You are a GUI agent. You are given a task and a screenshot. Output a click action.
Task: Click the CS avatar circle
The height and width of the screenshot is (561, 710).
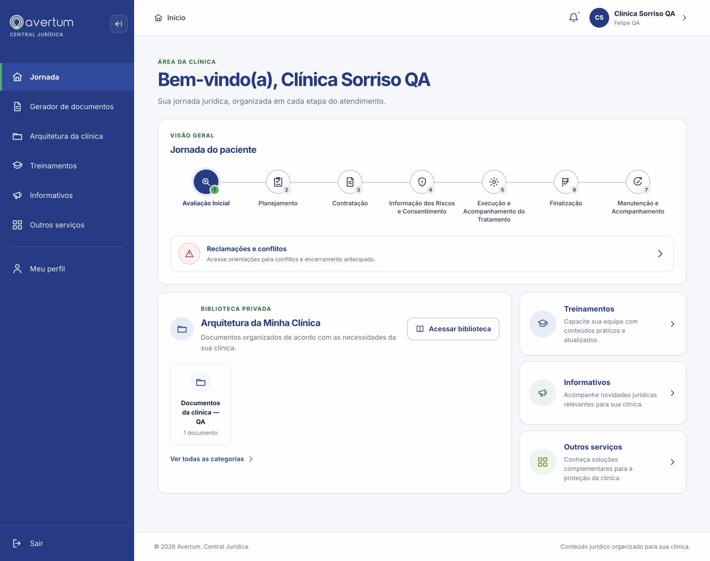599,18
